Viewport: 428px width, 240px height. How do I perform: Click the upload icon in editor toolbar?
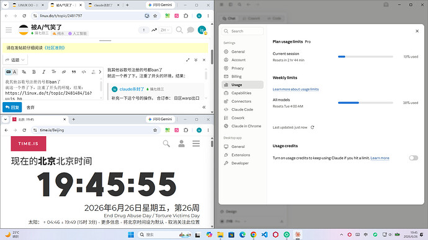click(x=93, y=72)
